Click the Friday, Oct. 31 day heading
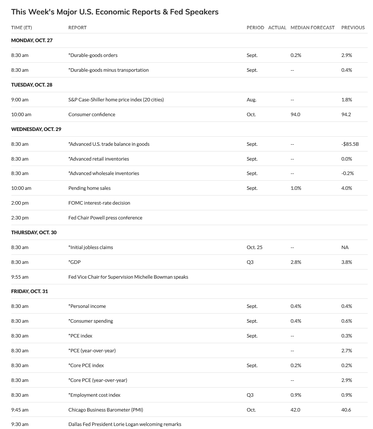The height and width of the screenshot is (429, 373). click(x=30, y=291)
